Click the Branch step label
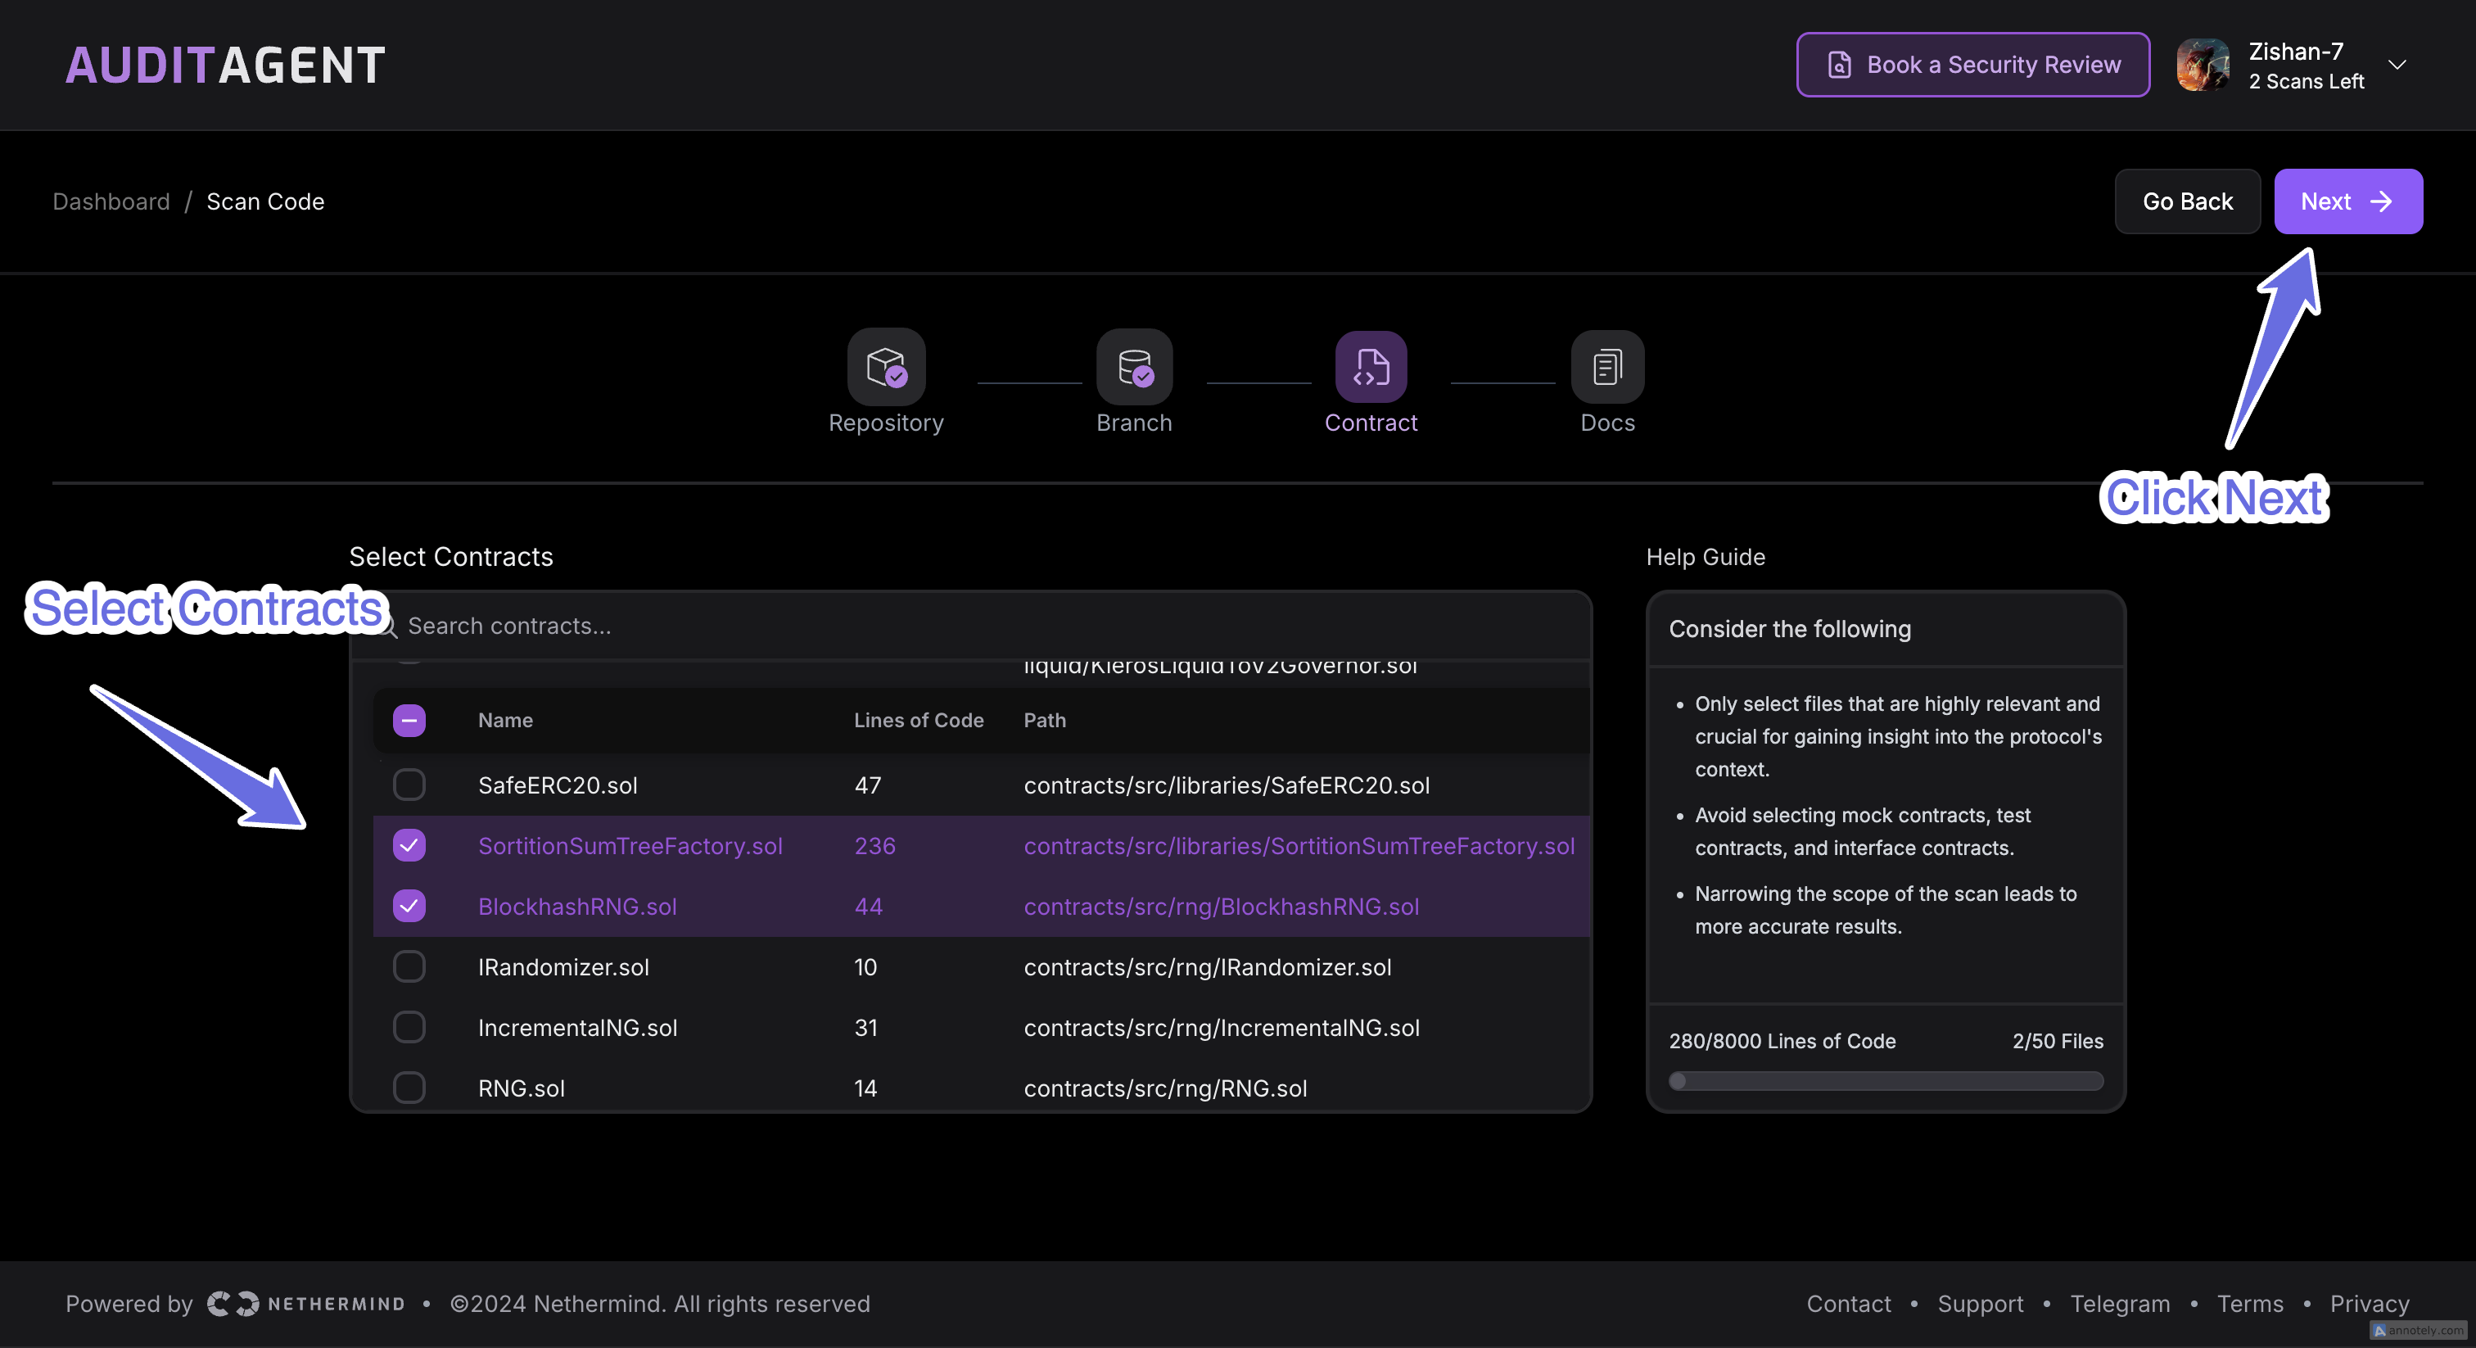The image size is (2476, 1348). tap(1134, 423)
